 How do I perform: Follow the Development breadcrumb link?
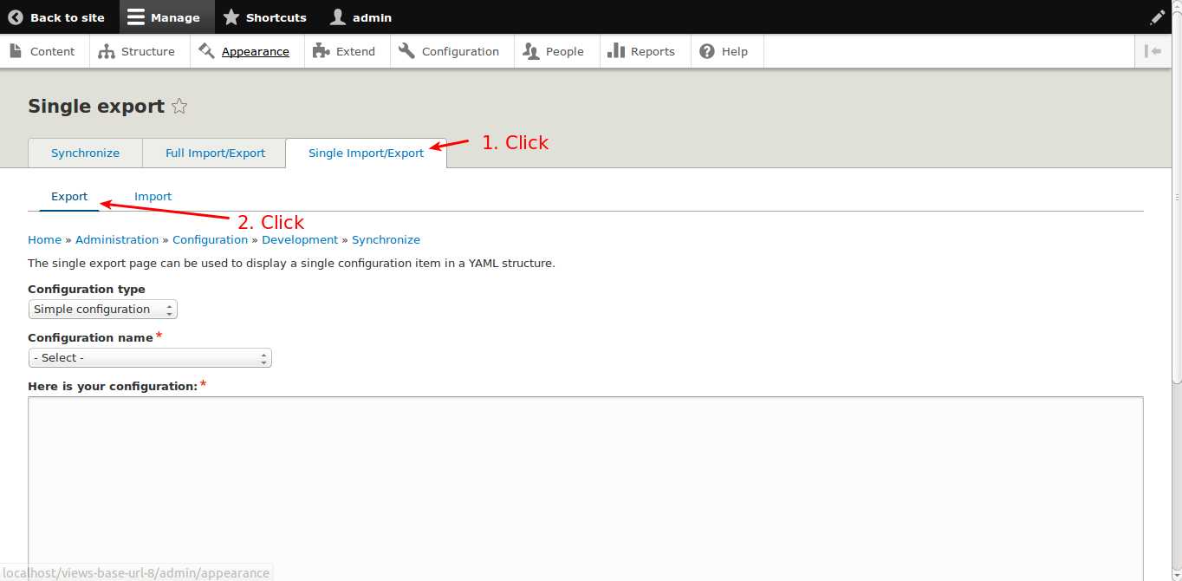pyautogui.click(x=300, y=239)
